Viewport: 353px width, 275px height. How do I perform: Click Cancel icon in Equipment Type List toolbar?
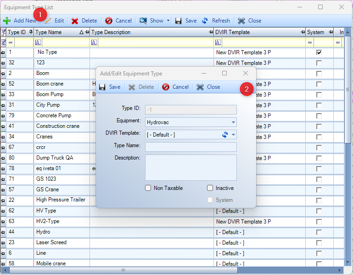coord(108,21)
